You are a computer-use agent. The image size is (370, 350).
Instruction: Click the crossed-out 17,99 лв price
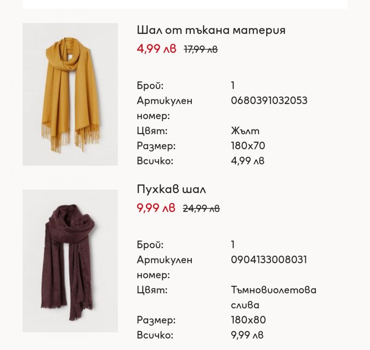coord(201,49)
